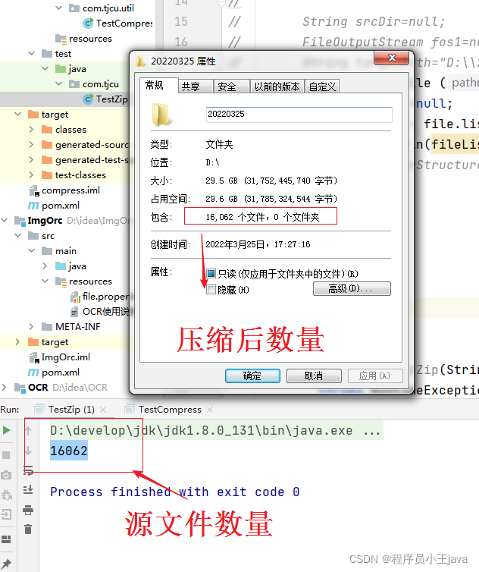Enable the Hidden attribute checkbox

211,290
